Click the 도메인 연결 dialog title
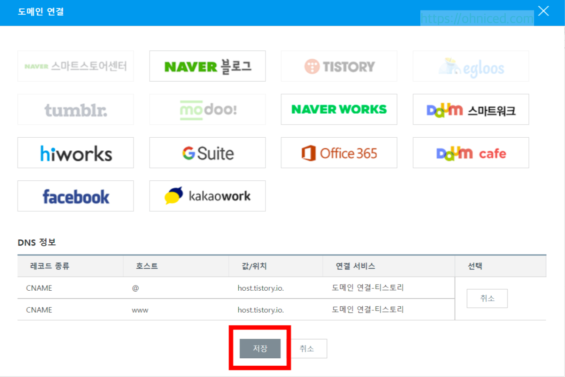The height and width of the screenshot is (377, 565). pos(41,12)
